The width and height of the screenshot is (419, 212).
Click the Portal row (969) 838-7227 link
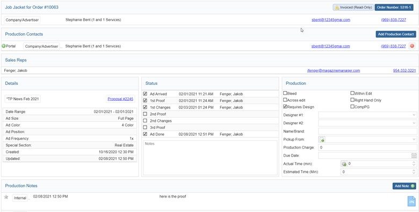tap(393, 46)
